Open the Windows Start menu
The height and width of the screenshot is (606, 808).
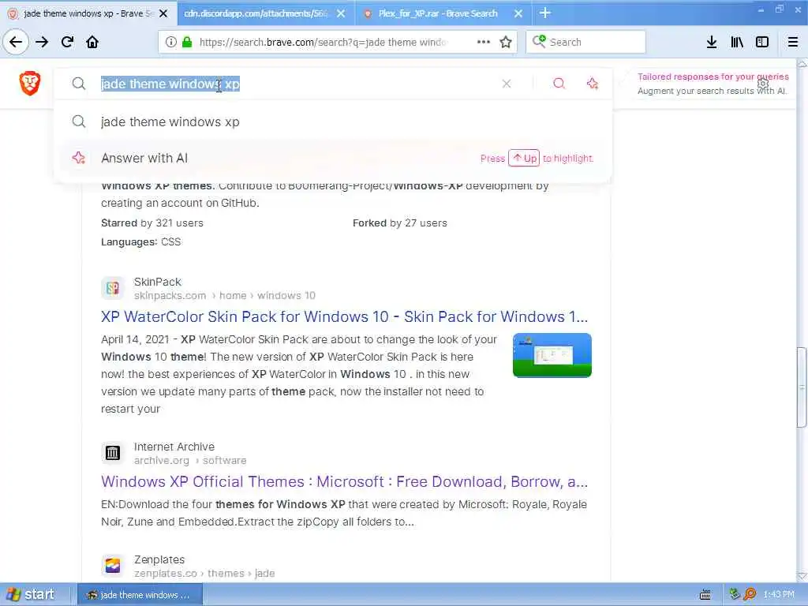[x=30, y=595]
